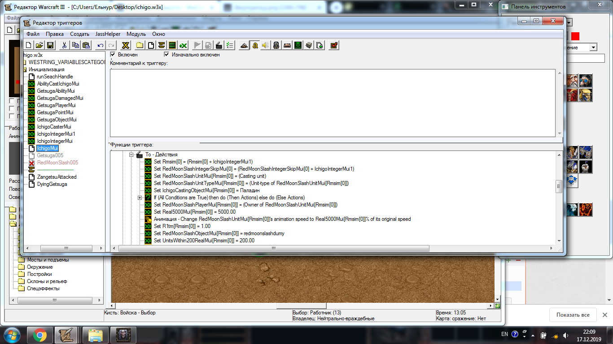Open the Object Editor helmet icon
This screenshot has width=613, height=344.
(x=276, y=45)
